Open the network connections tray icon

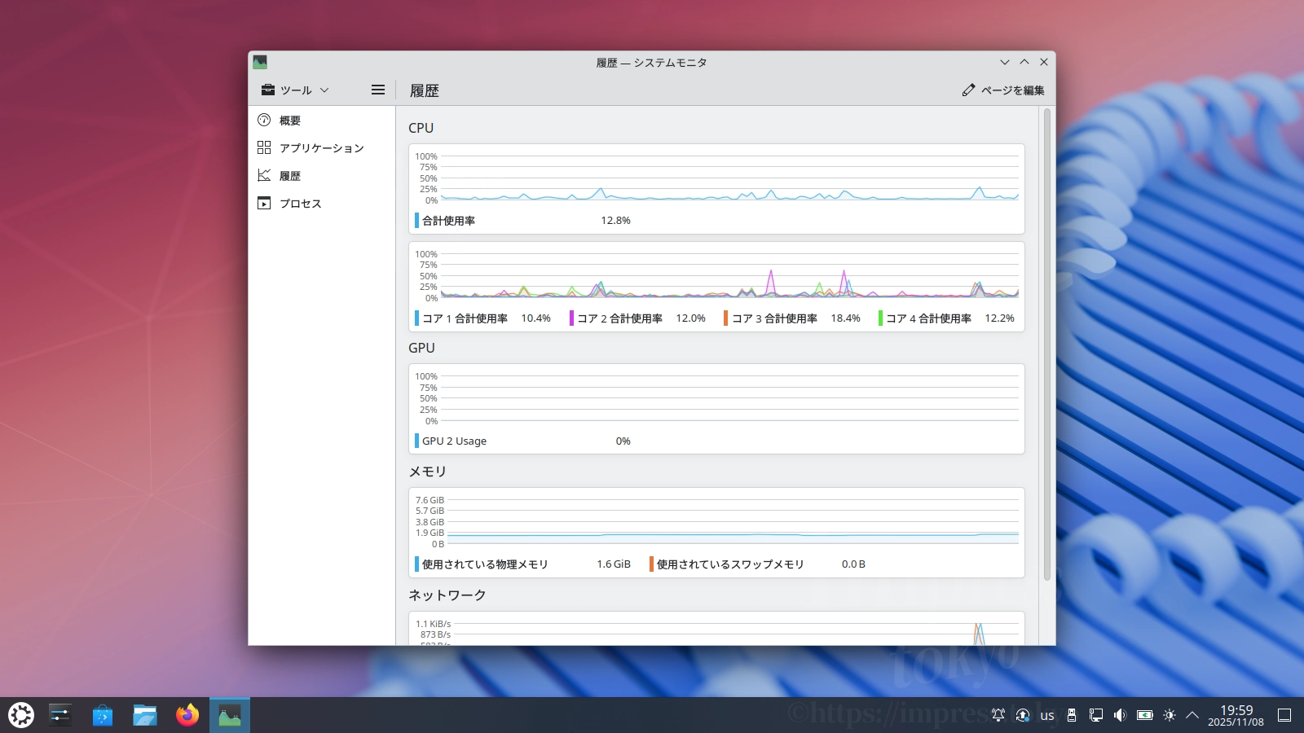tap(1096, 715)
